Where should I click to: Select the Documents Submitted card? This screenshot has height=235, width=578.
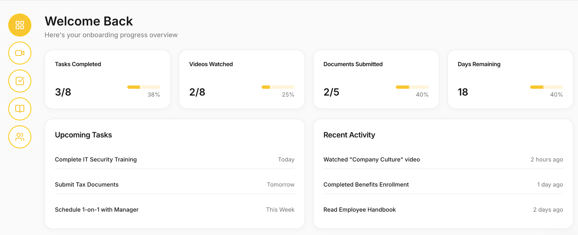pyautogui.click(x=376, y=79)
